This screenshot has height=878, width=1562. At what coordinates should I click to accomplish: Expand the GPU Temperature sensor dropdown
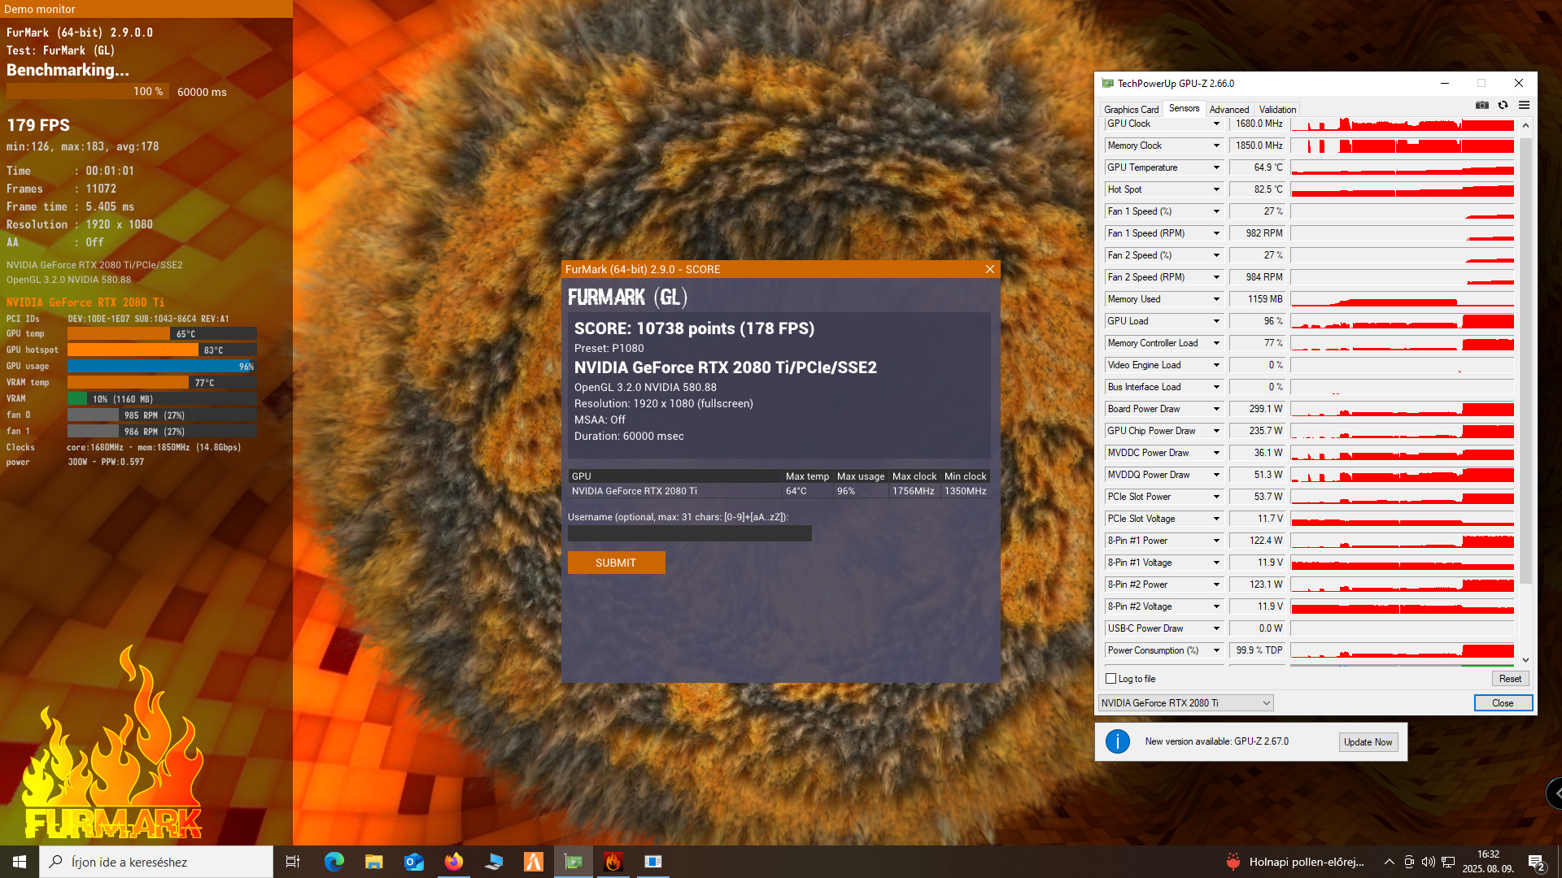(x=1216, y=167)
